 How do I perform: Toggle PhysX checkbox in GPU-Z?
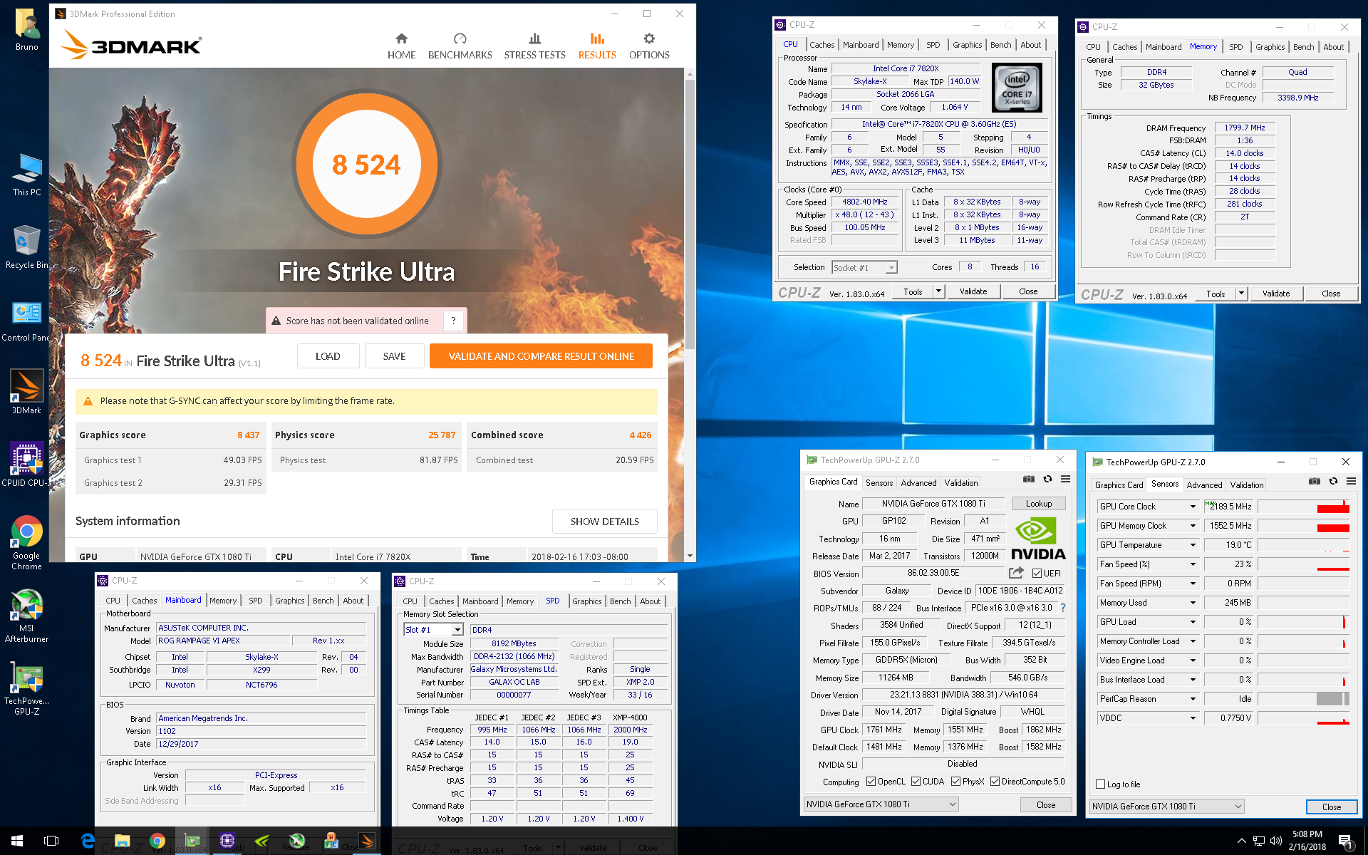click(955, 782)
